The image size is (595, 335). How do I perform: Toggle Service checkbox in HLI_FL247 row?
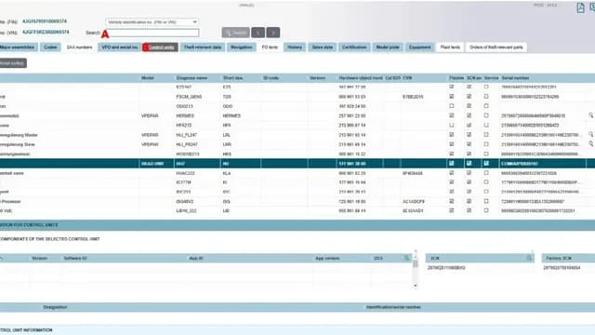tap(486, 134)
